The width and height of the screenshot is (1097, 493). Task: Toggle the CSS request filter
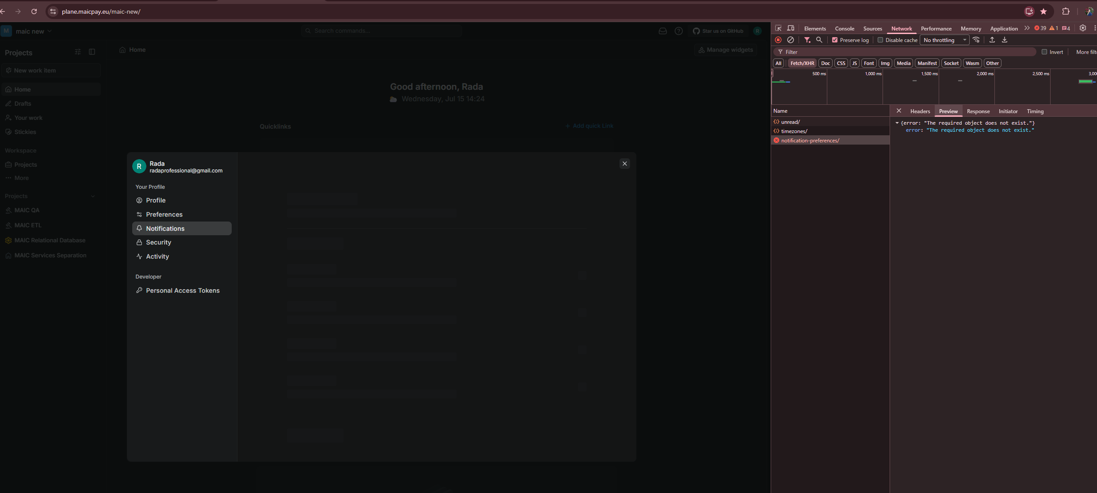(x=841, y=63)
